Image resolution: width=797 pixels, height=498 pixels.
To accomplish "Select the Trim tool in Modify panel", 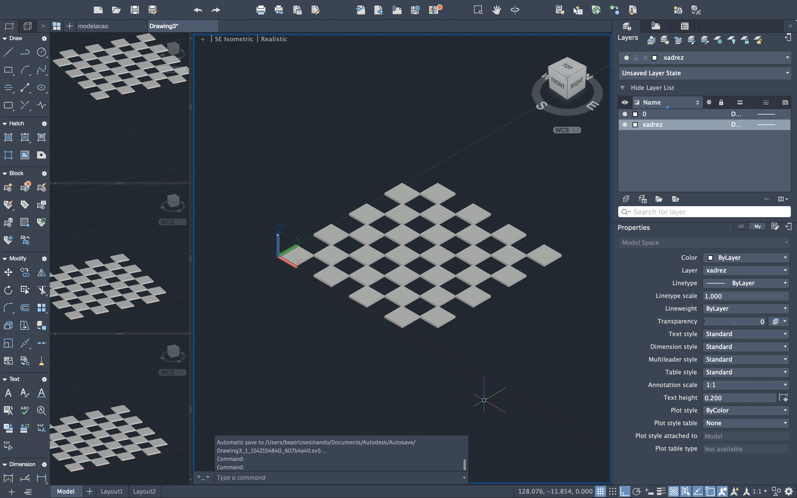I will click(x=42, y=290).
